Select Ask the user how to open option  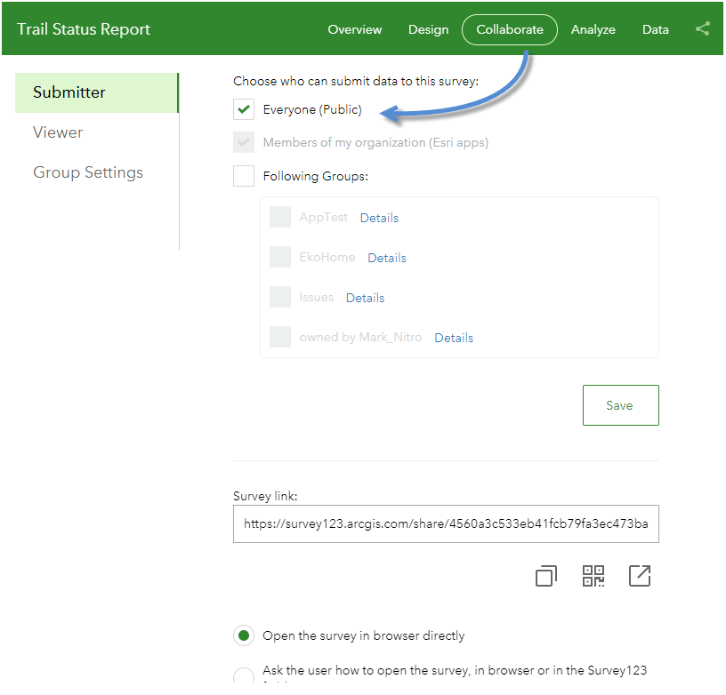[244, 676]
